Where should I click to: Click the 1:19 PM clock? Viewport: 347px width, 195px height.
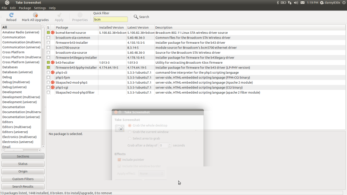coord(312,3)
